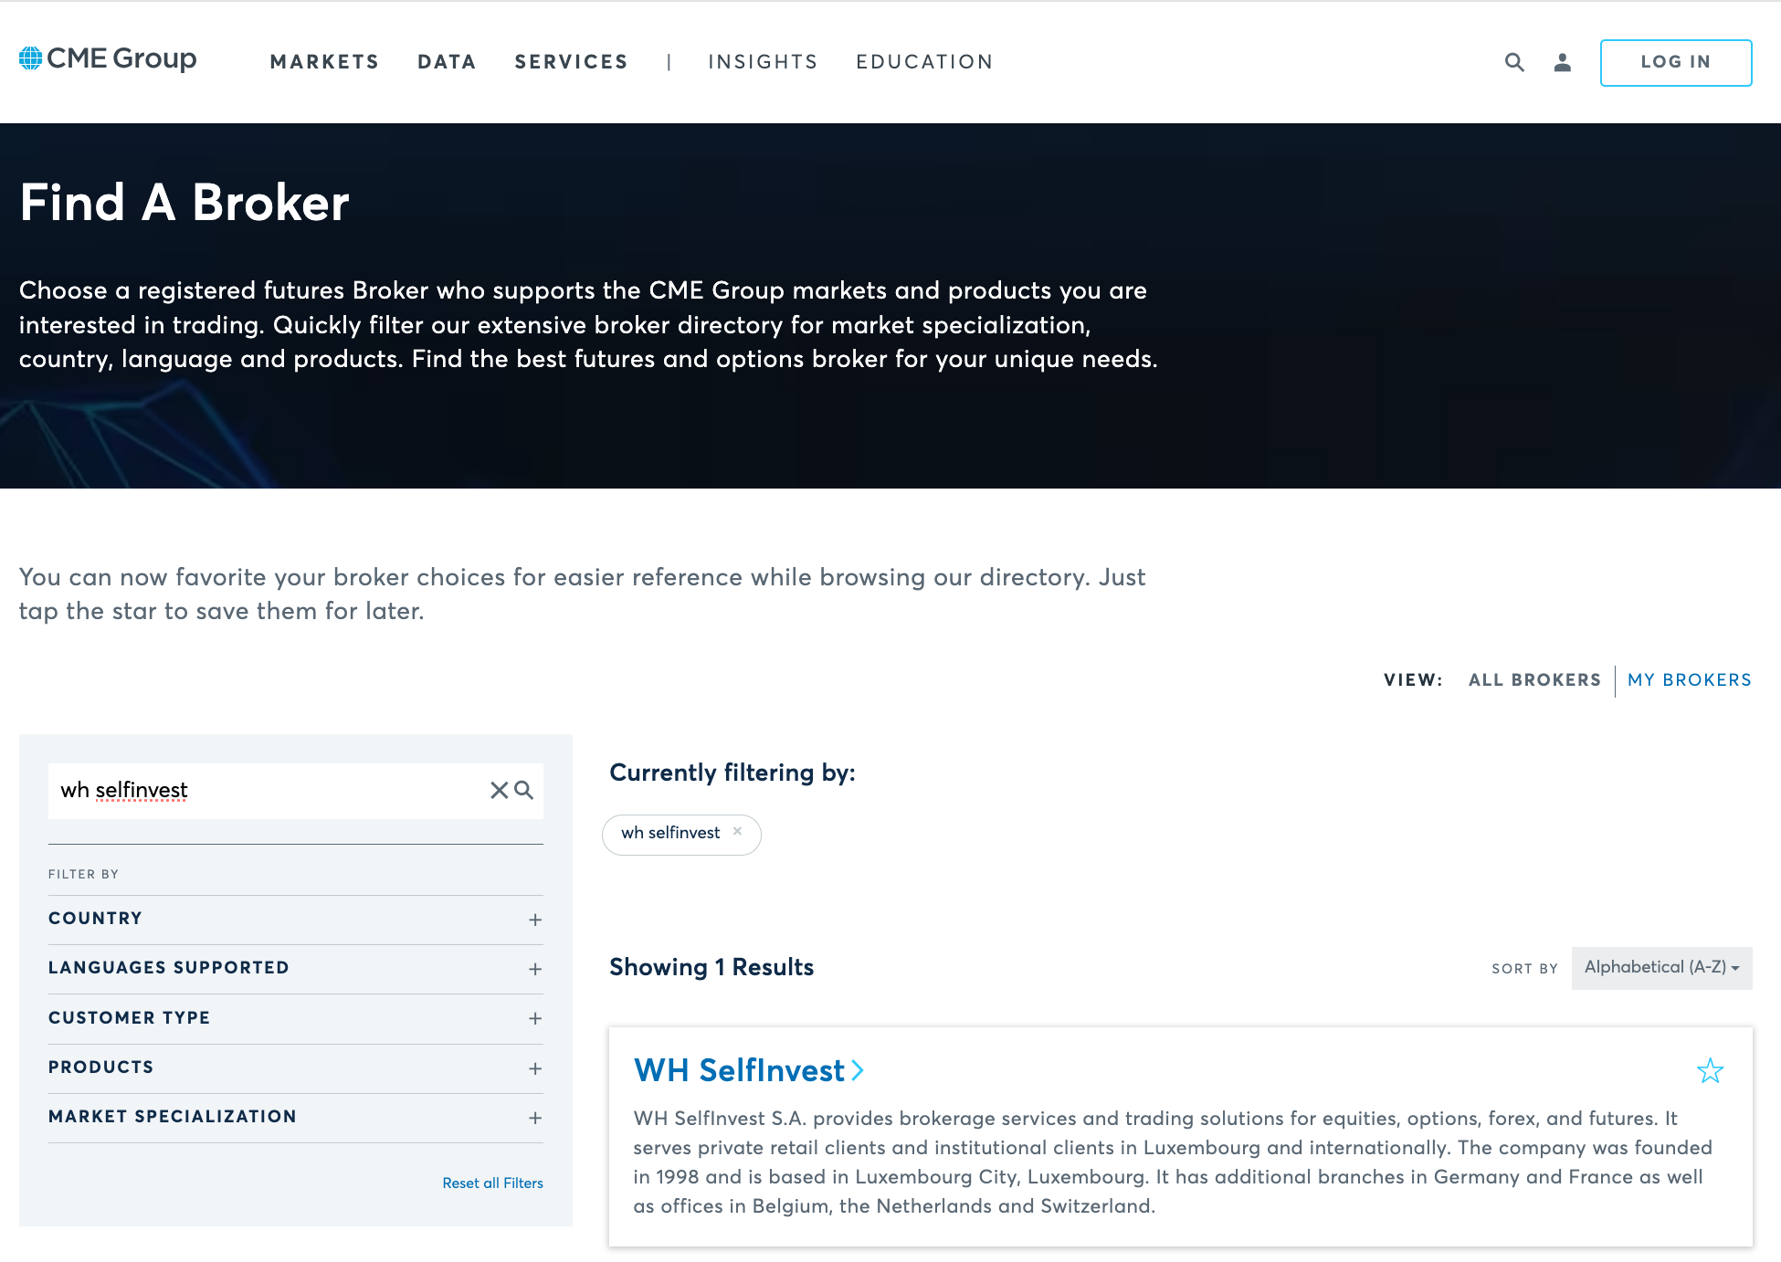Expand Languages Supported filter
Screen dimensions: 1781x1262
point(535,969)
